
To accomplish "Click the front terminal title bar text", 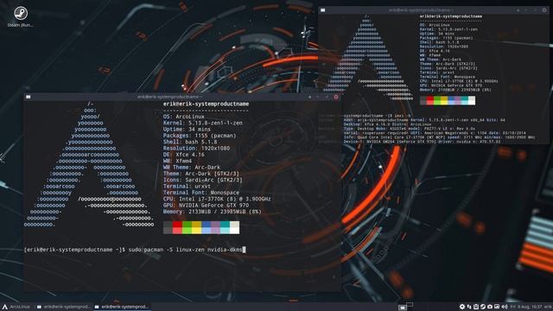I will (x=169, y=97).
